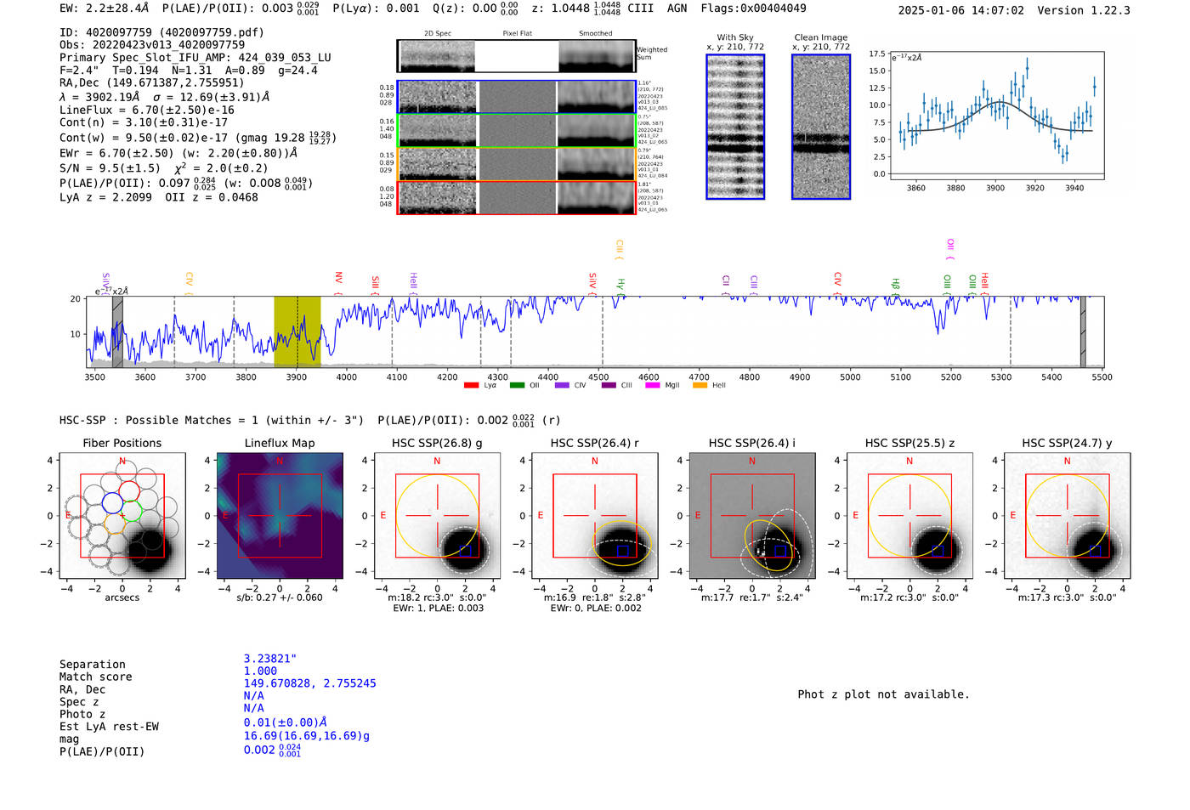Click the yellow highlighted region at 3900Å
This screenshot has width=1190, height=810.
pos(297,331)
